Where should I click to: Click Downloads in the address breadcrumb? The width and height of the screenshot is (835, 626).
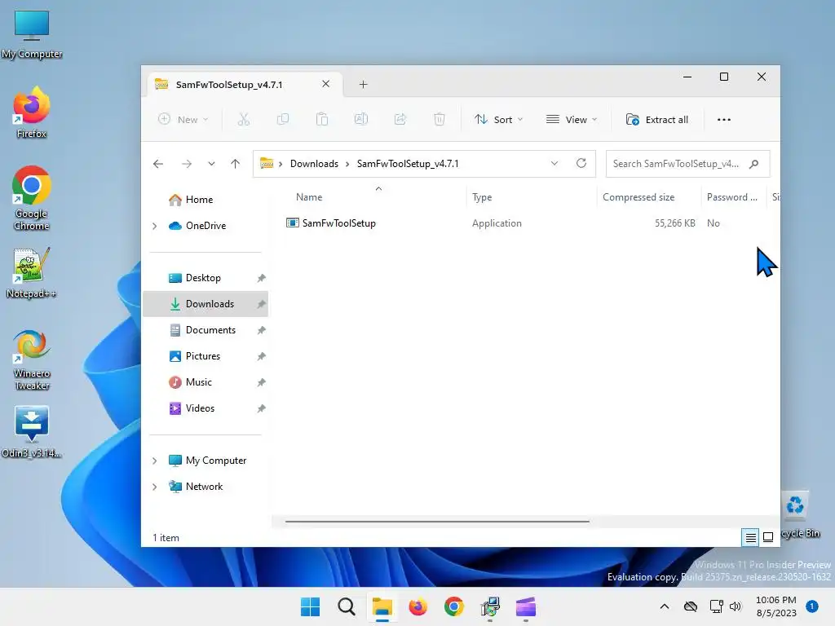[x=314, y=164]
